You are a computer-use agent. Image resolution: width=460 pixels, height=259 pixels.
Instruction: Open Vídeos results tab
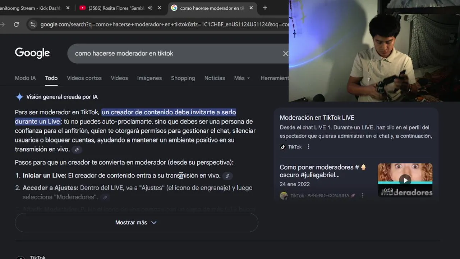pos(119,78)
